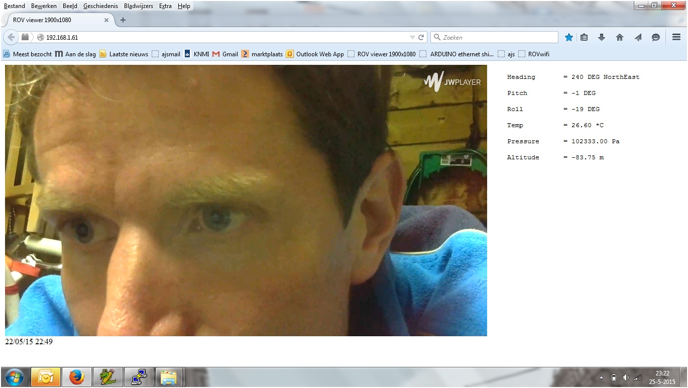The height and width of the screenshot is (388, 688).
Task: Click the Heading value 240 DEG NorthEast
Action: 606,77
